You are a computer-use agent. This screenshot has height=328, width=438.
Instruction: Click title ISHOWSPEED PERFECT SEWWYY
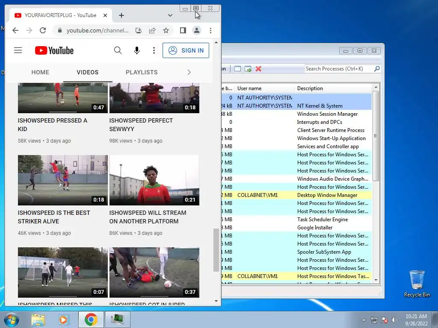[x=141, y=125]
